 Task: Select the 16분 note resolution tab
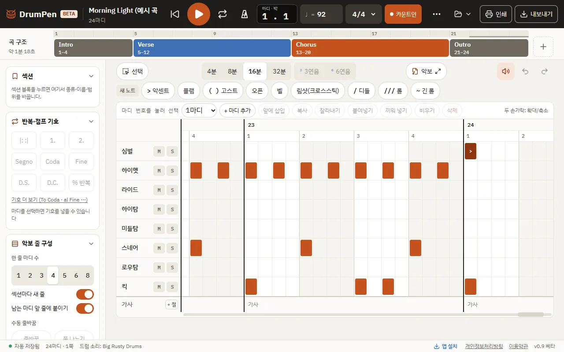click(255, 71)
